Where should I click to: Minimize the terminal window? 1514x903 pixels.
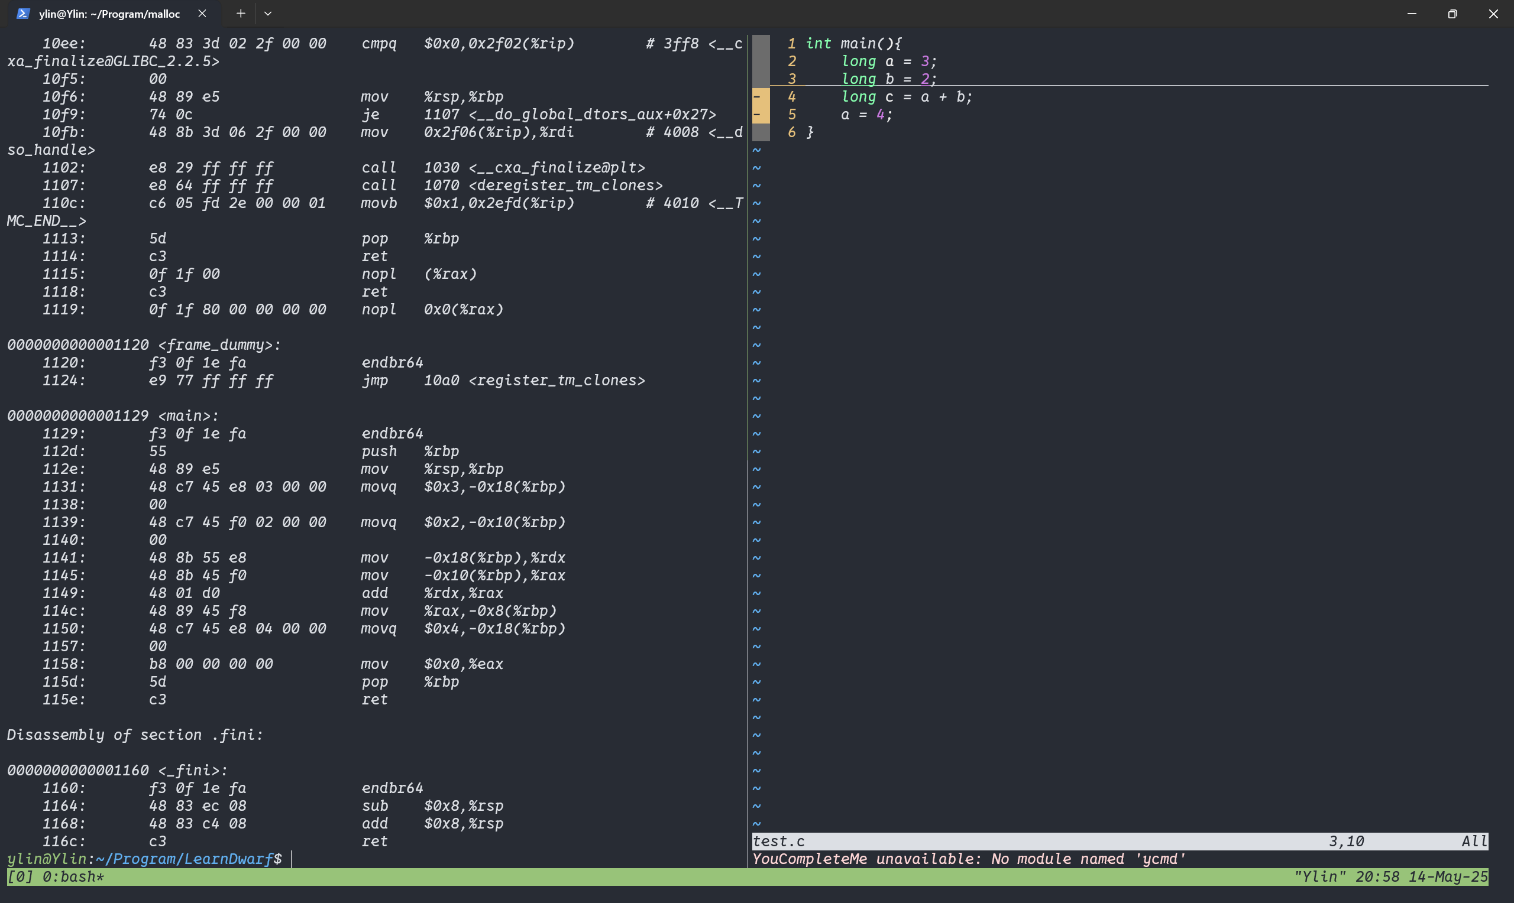click(1412, 14)
